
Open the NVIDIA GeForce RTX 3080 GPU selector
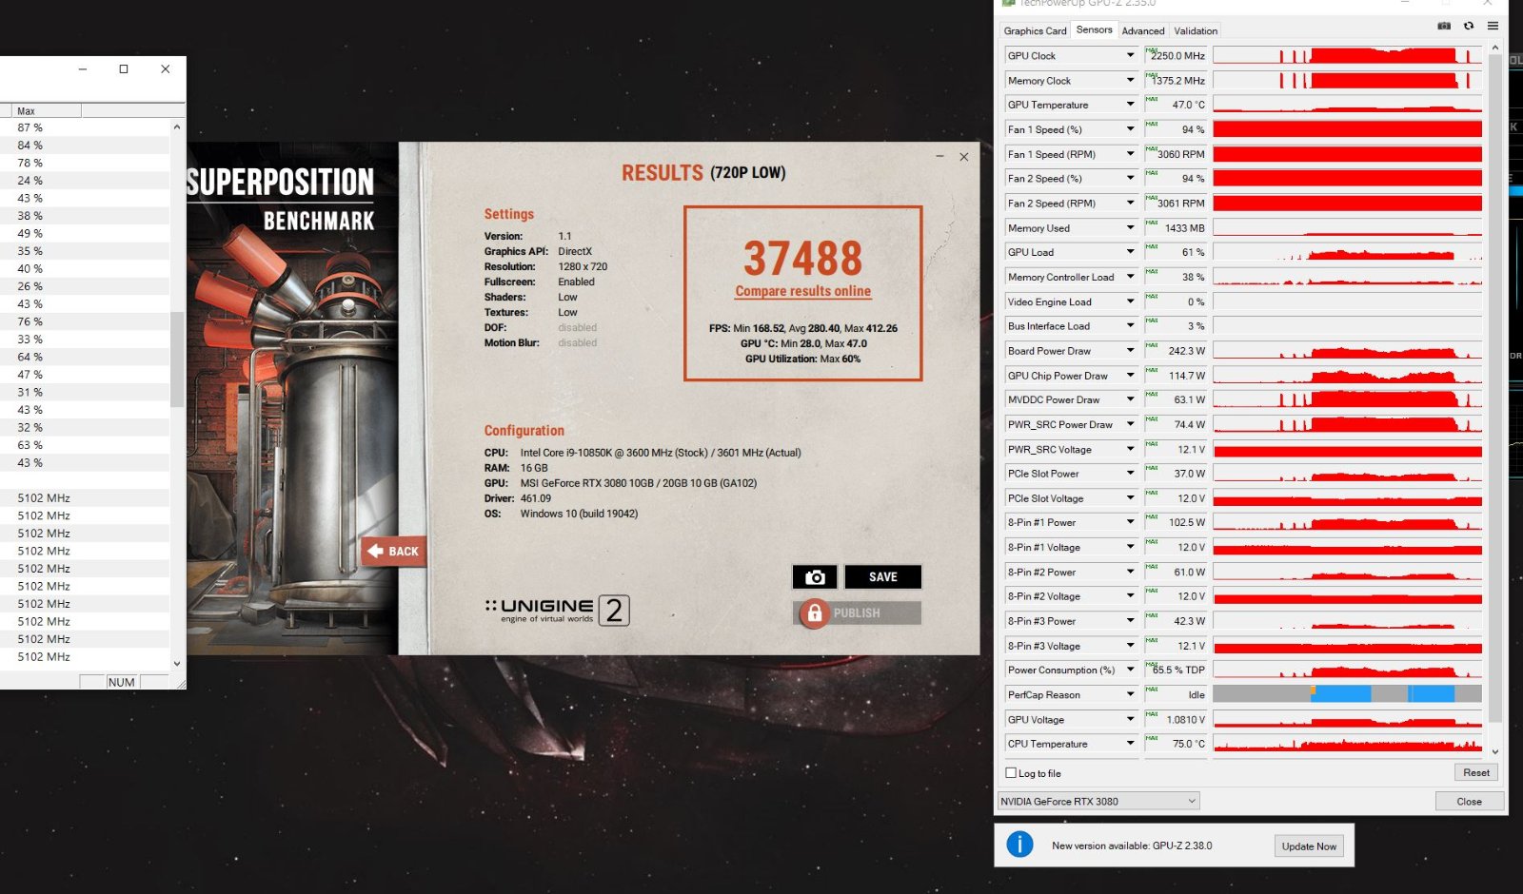(x=1098, y=801)
